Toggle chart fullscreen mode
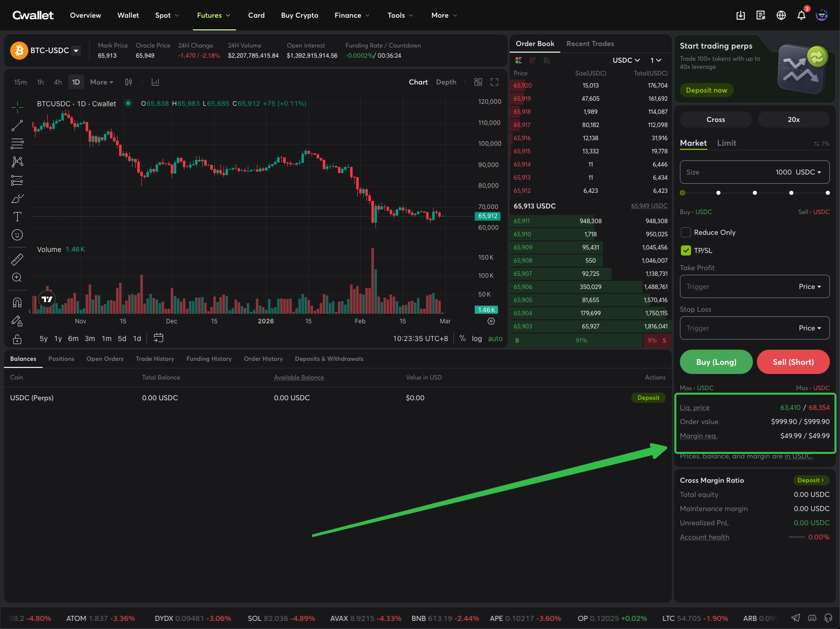Screen dimensions: 840x629 [494, 82]
